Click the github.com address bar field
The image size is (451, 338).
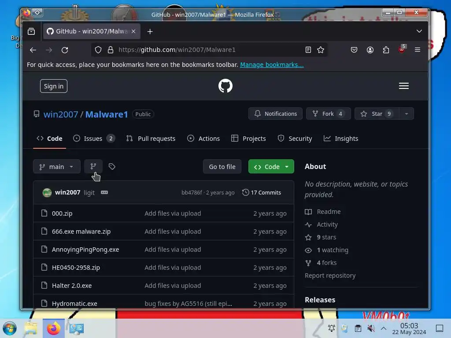click(209, 50)
